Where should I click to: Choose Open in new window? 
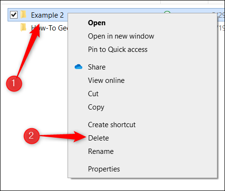[x=121, y=36]
